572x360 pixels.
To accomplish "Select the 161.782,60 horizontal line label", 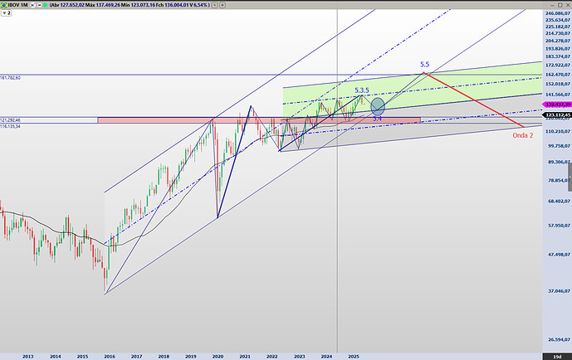I will click(x=17, y=77).
